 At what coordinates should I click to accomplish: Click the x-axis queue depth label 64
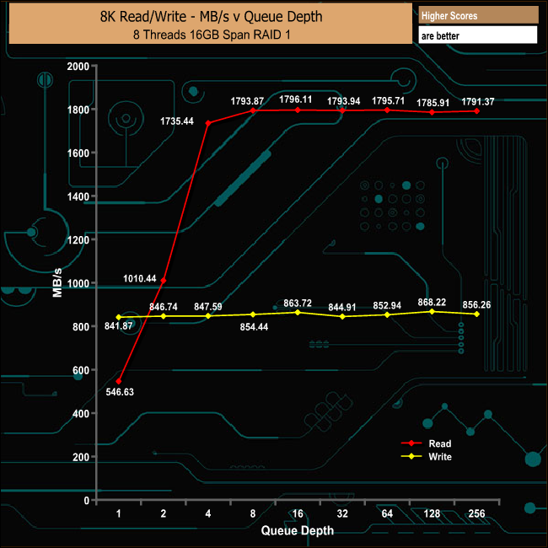[387, 513]
